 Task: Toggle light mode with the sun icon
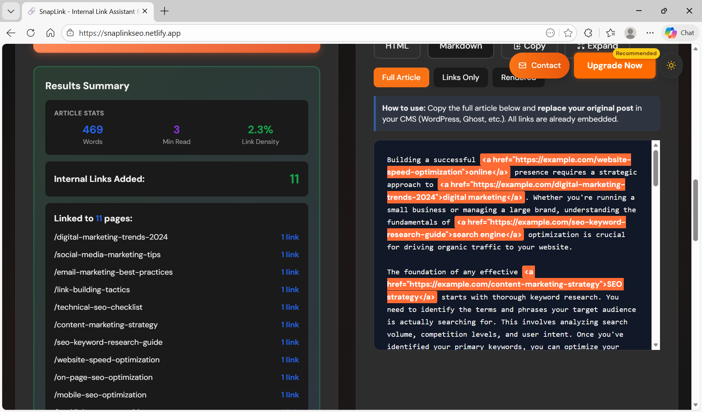[671, 65]
